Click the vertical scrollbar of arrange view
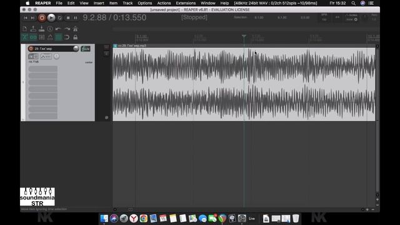Viewport: 400px width, 225px height. tap(377, 120)
